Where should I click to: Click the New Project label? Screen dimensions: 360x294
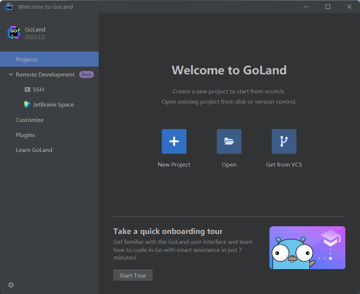[x=174, y=165]
